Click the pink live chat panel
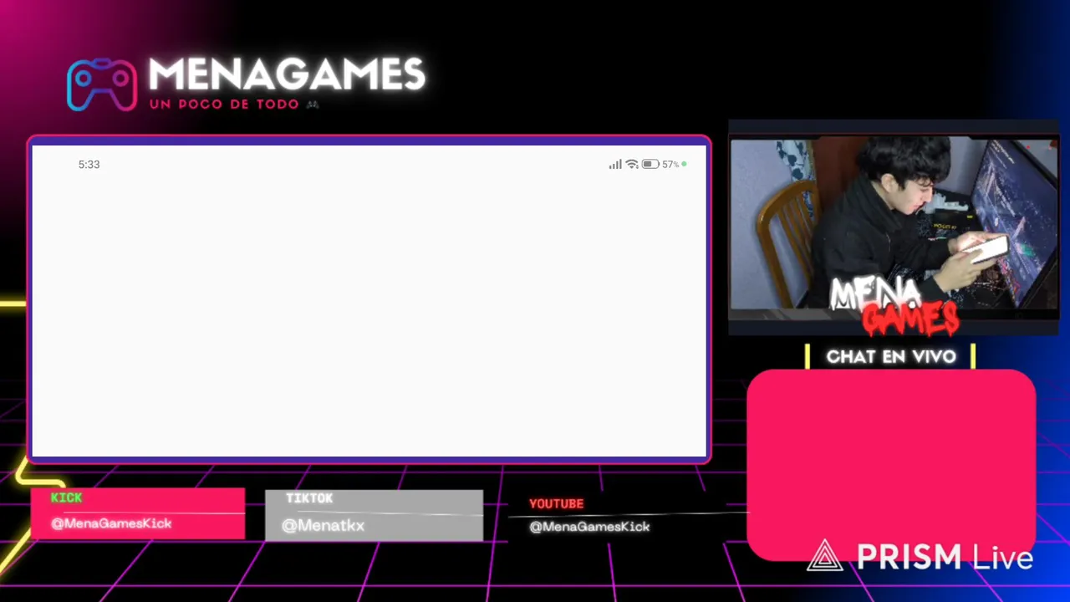 [x=891, y=465]
